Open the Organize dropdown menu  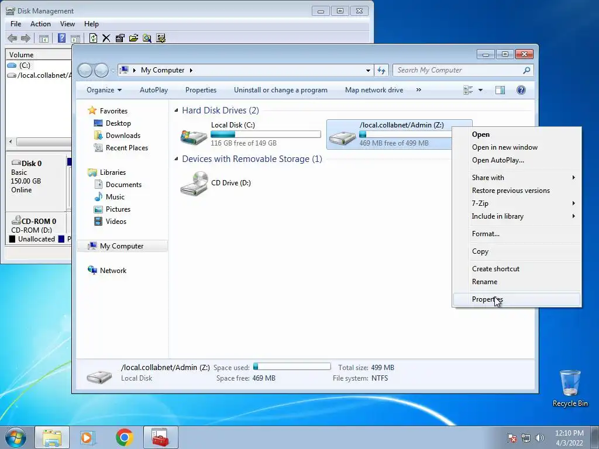104,90
